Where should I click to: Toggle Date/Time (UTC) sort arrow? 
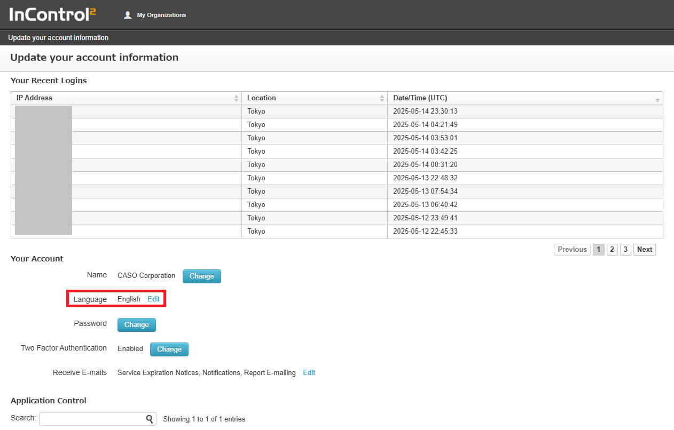tap(657, 100)
